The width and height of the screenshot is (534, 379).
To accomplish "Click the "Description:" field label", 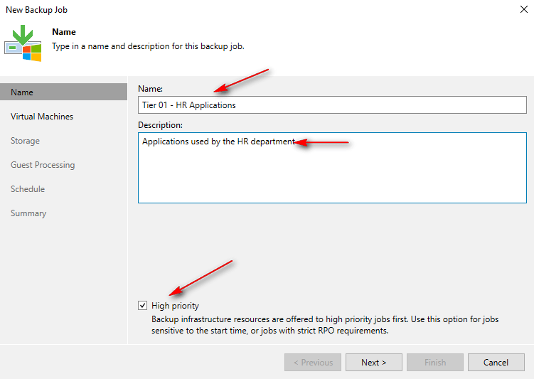I will click(x=161, y=125).
